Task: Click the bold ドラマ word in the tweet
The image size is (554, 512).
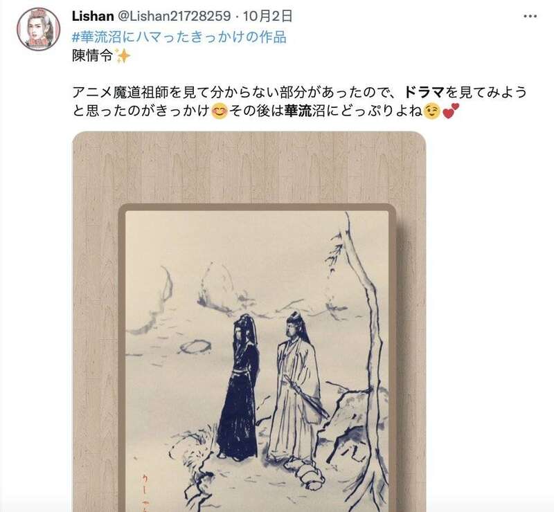Action: [424, 93]
